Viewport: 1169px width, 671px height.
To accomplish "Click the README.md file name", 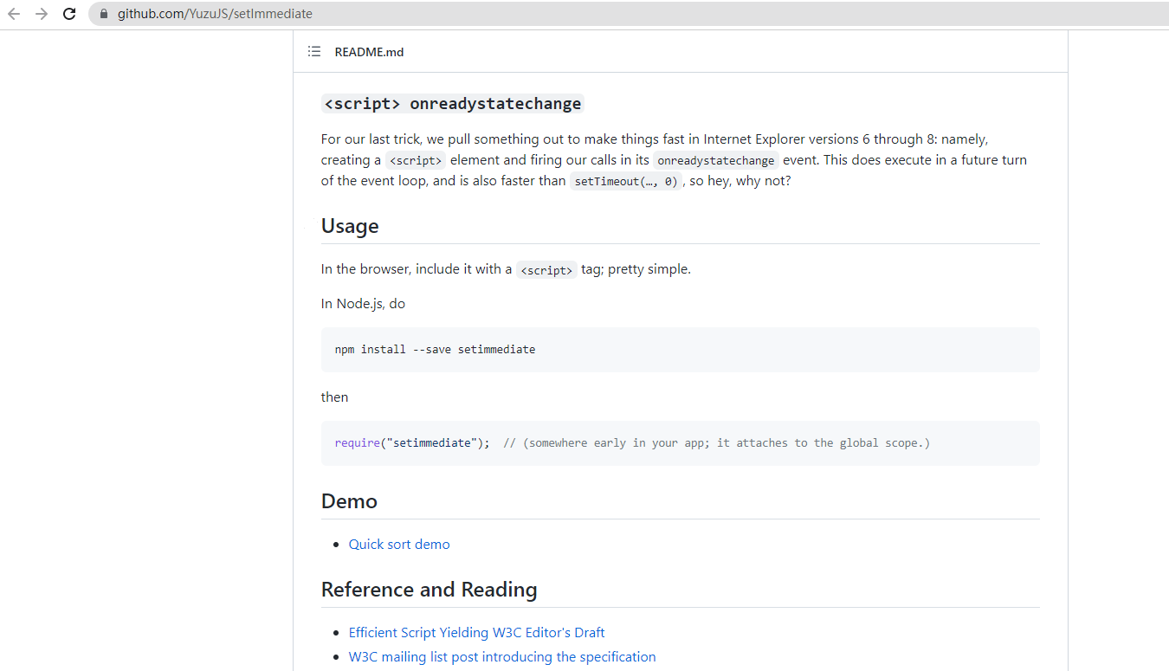I will click(x=369, y=52).
